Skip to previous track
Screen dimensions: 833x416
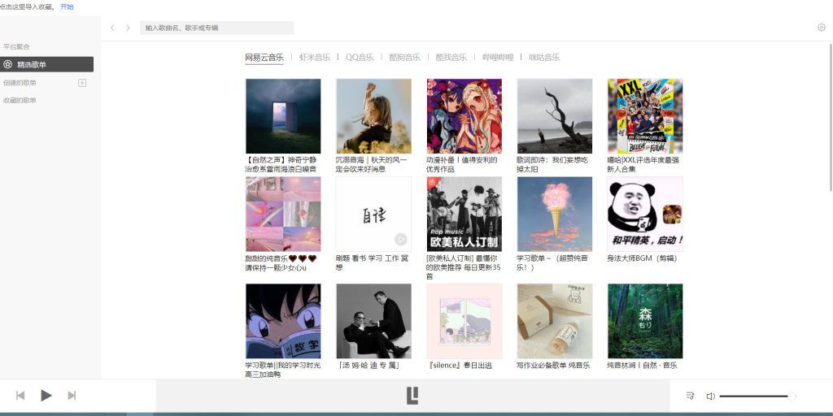coord(20,396)
